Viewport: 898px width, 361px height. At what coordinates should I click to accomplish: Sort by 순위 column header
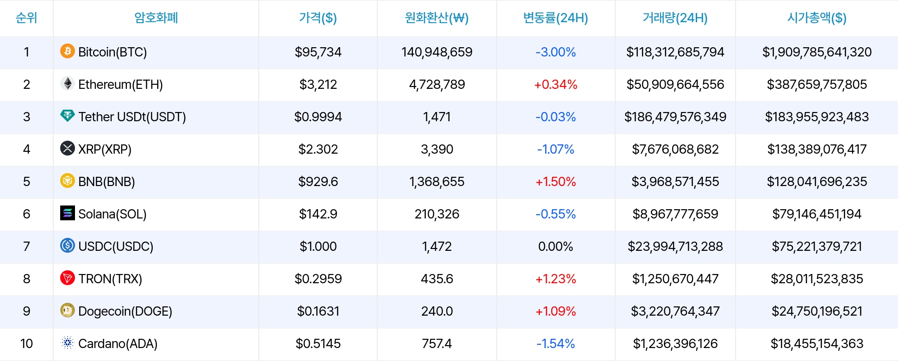point(26,18)
